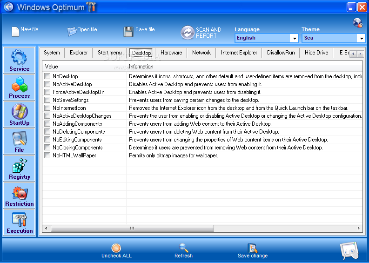
Task: Open the DisallowRun tab
Action: [x=281, y=53]
